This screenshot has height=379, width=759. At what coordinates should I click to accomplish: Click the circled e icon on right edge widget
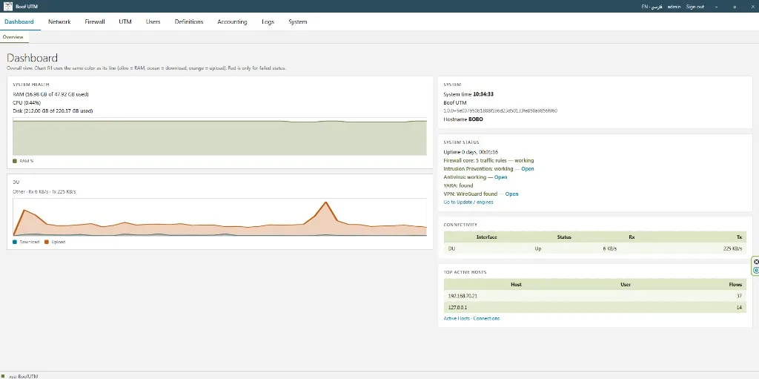(x=757, y=271)
